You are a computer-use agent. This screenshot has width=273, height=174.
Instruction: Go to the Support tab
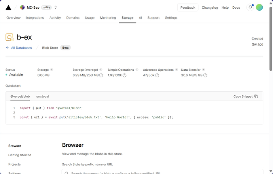coord(154,18)
